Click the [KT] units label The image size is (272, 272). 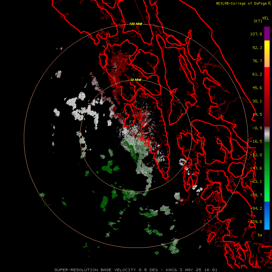click(x=258, y=21)
